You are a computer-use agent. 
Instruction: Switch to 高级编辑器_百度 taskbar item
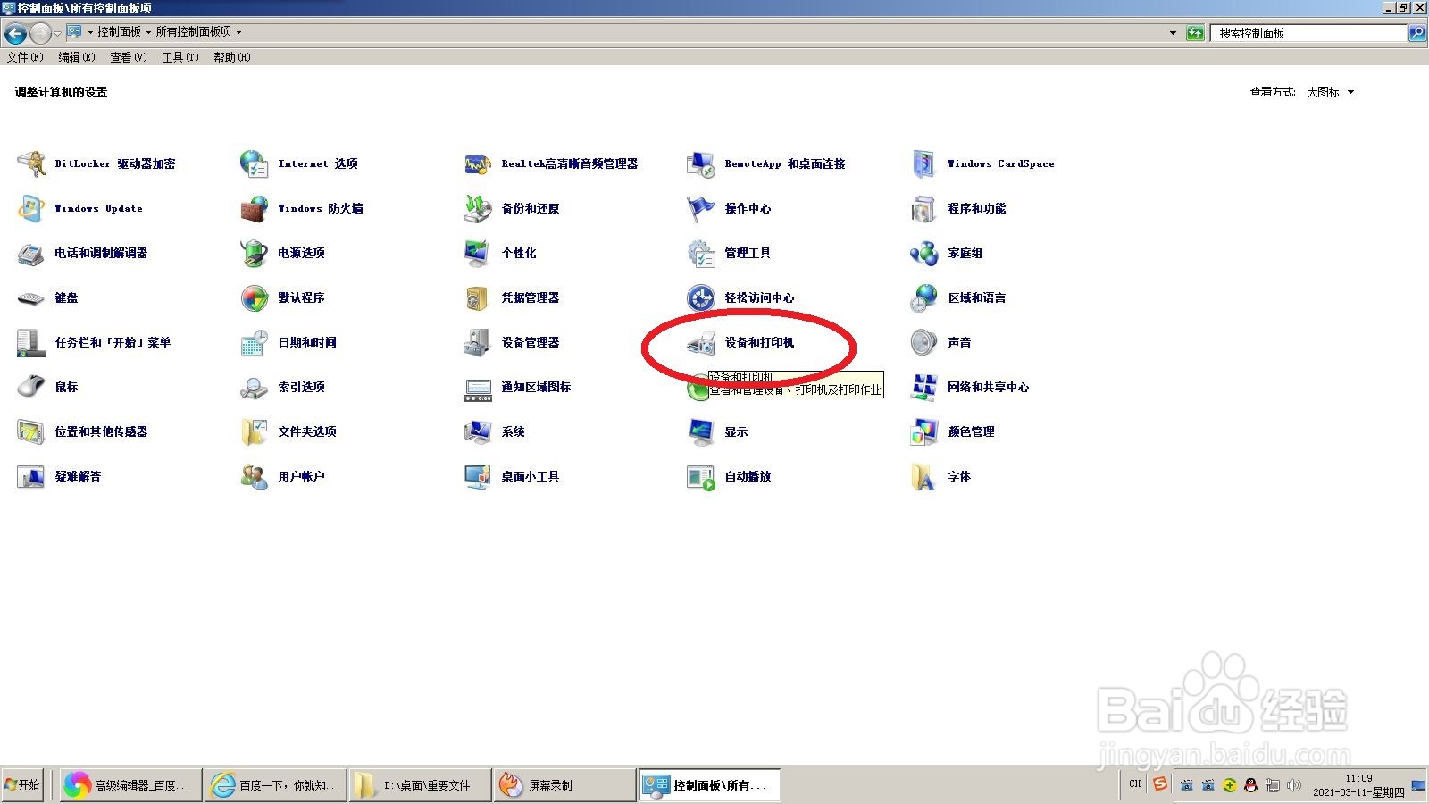(x=130, y=785)
